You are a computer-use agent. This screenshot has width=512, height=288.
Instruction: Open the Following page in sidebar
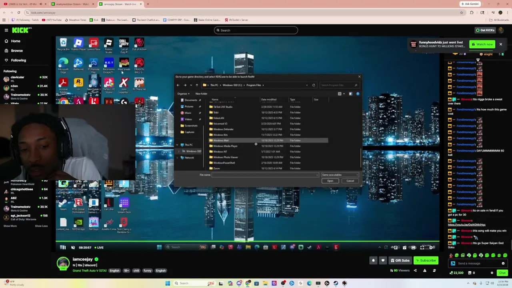coord(18,60)
